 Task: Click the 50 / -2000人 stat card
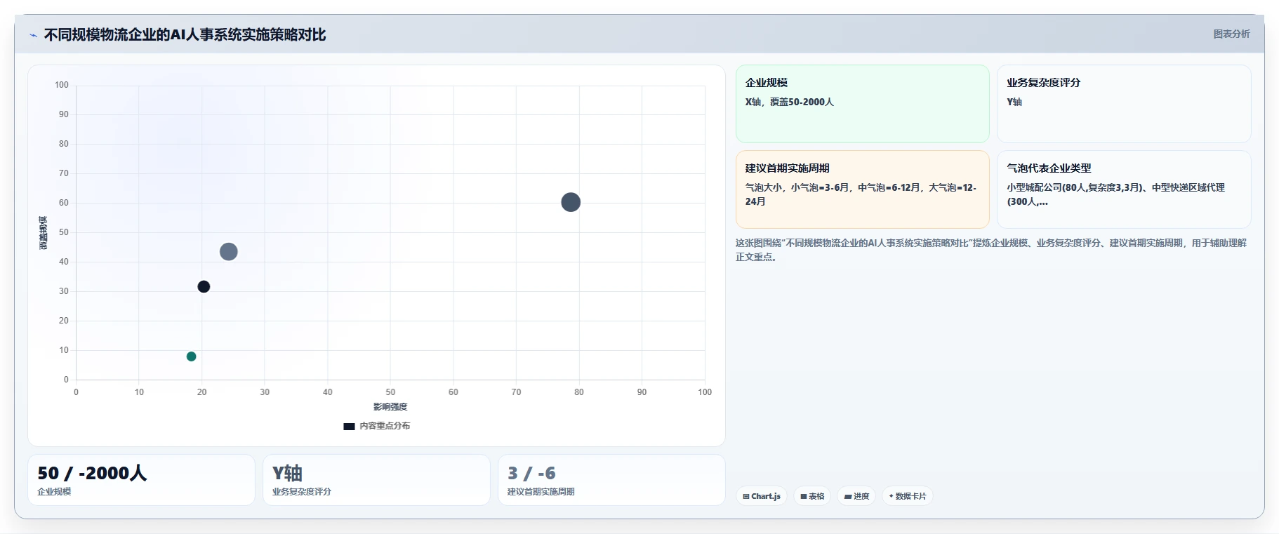coord(141,480)
